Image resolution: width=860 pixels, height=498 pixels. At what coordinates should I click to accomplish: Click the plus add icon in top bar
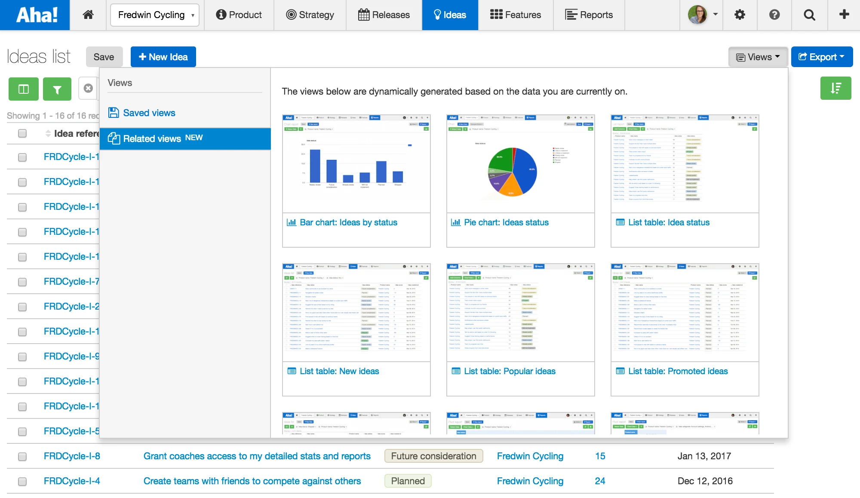844,15
